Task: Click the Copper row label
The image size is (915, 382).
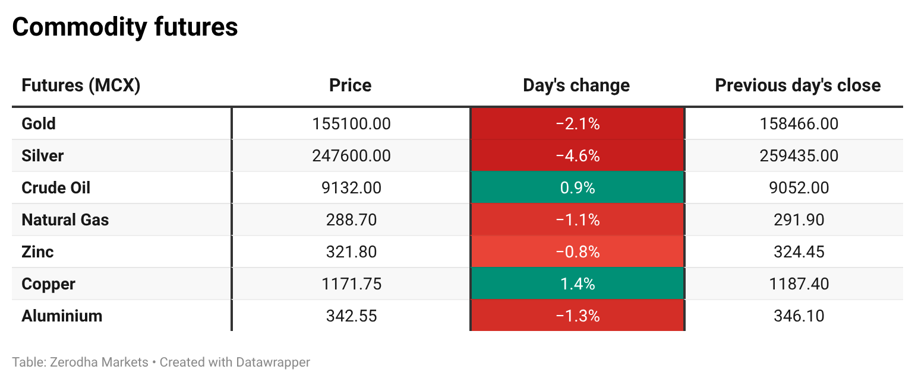Action: pyautogui.click(x=49, y=284)
